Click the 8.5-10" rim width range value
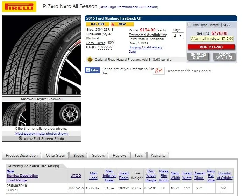This screenshot has width=242, height=196. click(150, 188)
